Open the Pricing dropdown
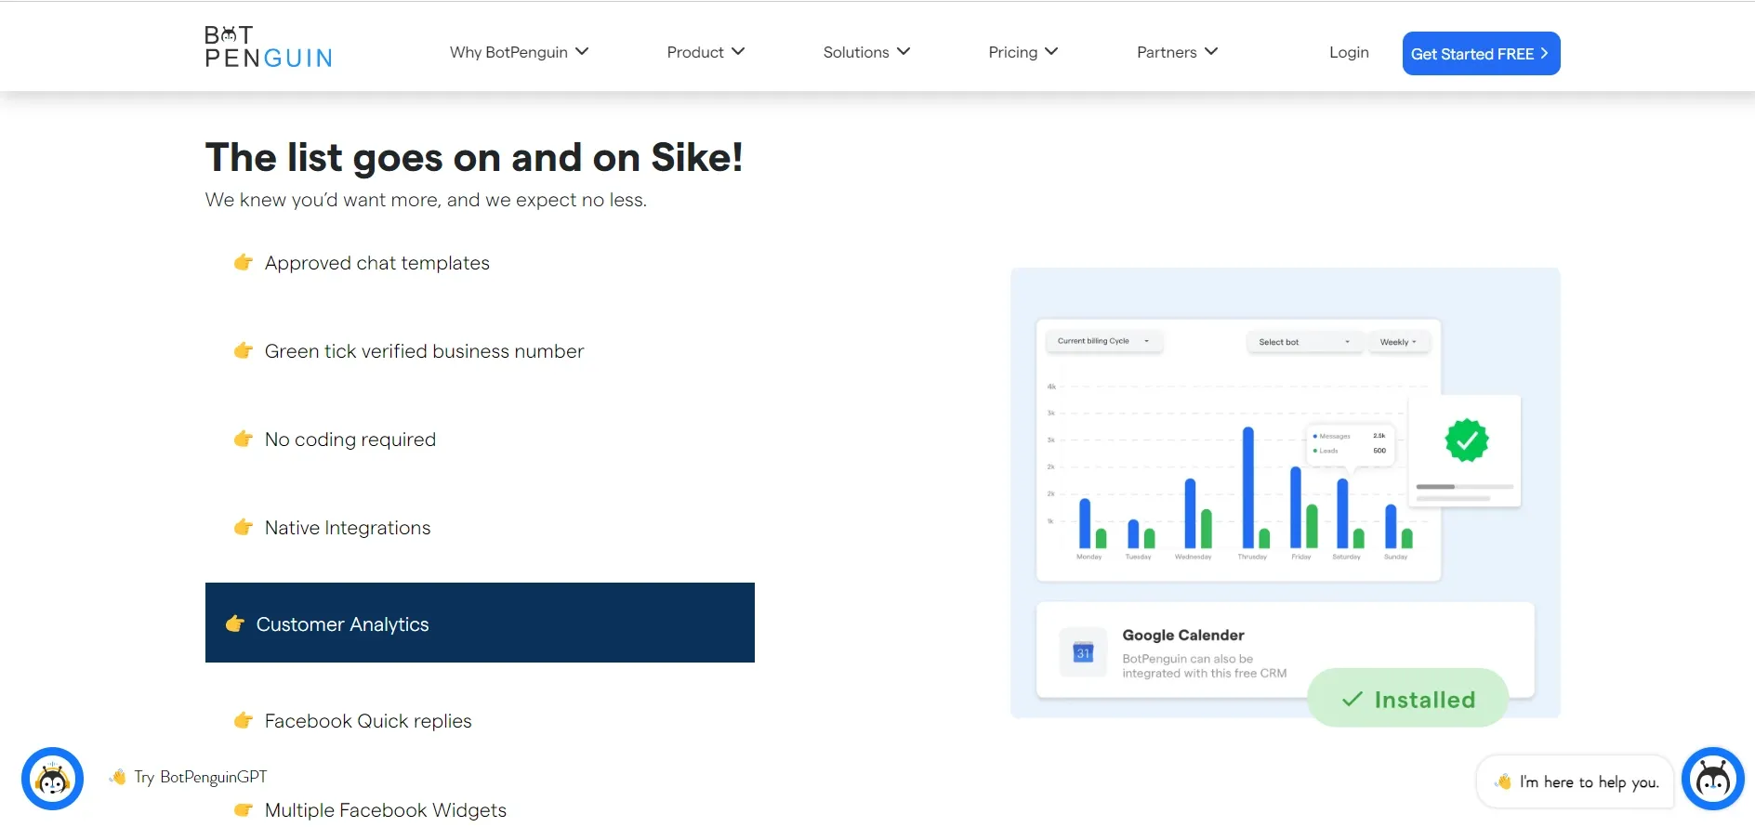The image size is (1755, 827). [1023, 52]
